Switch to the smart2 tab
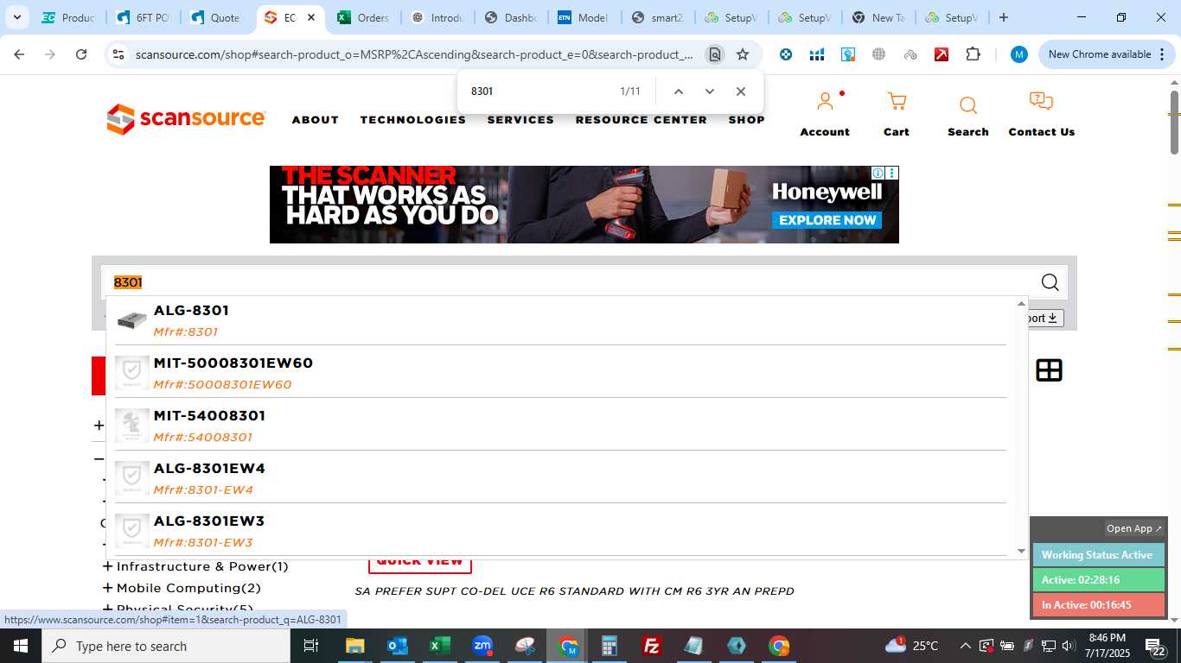This screenshot has height=663, width=1181. pyautogui.click(x=658, y=17)
